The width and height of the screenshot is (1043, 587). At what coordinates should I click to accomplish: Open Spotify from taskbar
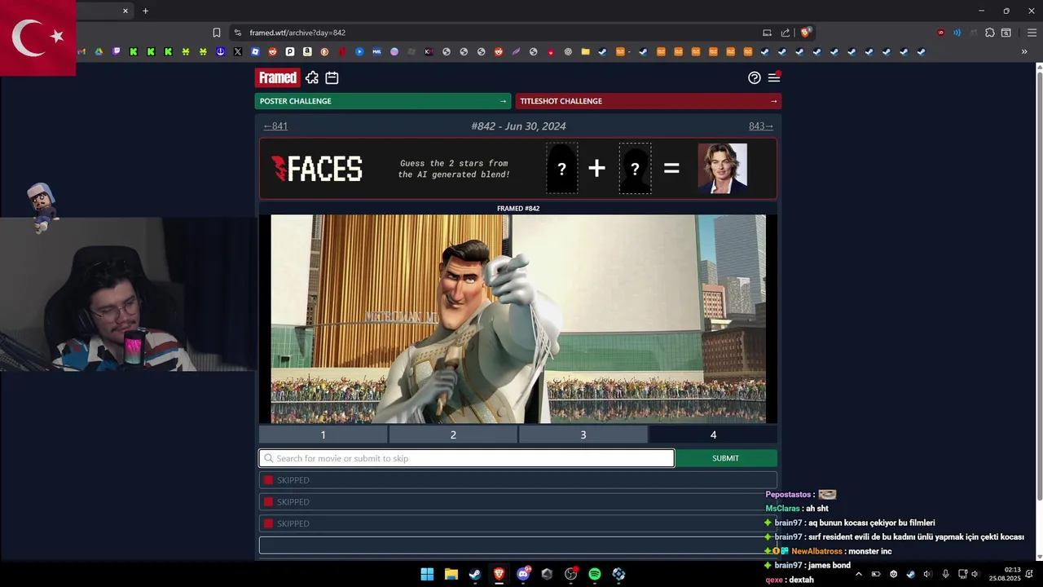tap(595, 574)
